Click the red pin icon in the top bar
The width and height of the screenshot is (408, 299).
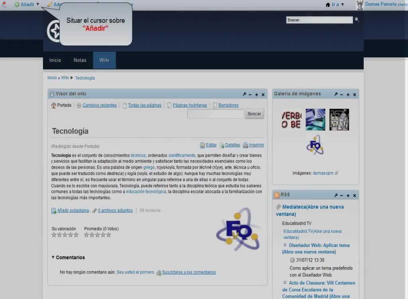4,4
